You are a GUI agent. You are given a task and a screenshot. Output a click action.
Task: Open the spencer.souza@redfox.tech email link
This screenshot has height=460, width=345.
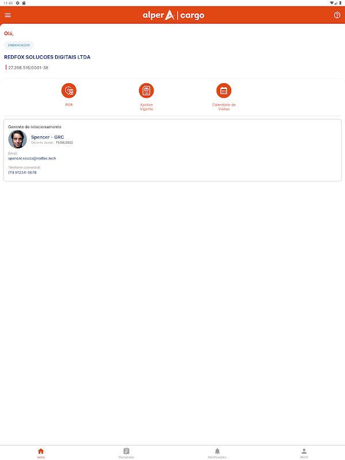(32, 159)
